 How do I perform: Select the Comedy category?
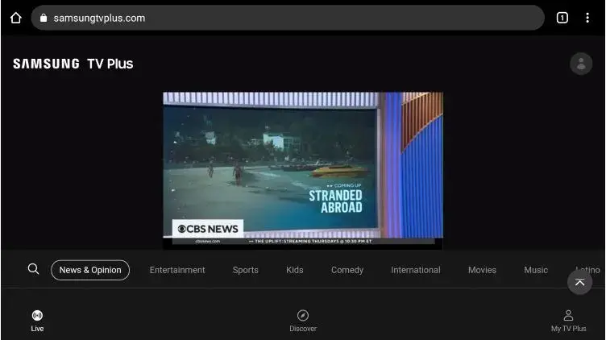pos(347,270)
